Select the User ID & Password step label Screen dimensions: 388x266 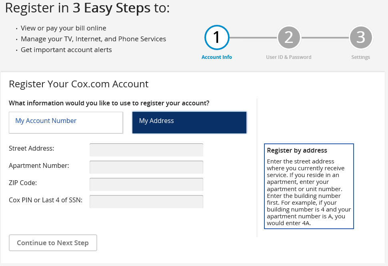(288, 57)
